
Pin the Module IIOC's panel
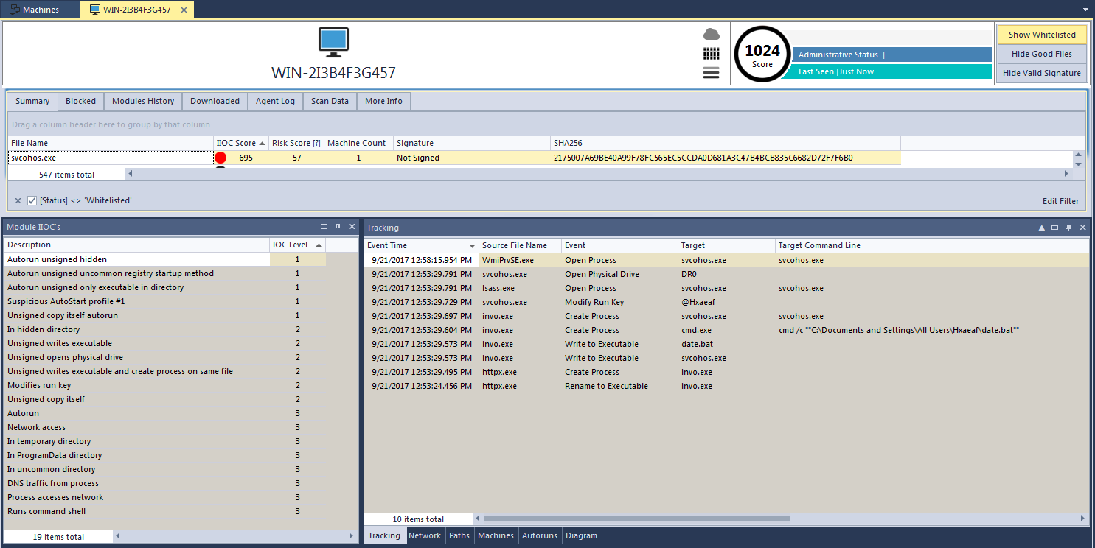(x=338, y=227)
